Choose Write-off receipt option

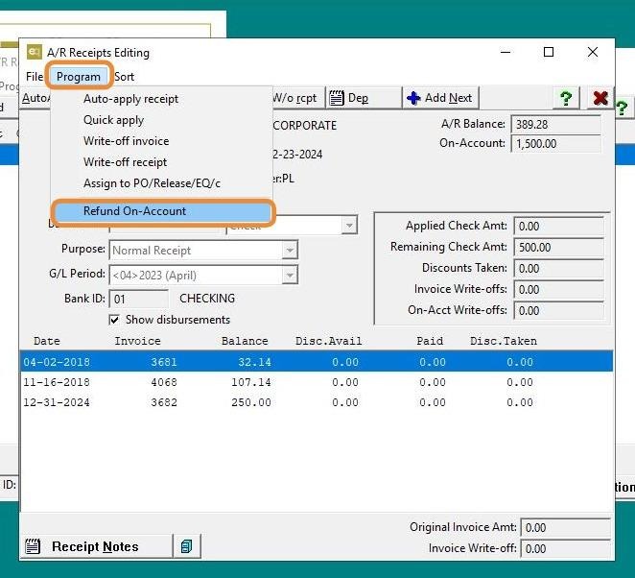(x=125, y=162)
